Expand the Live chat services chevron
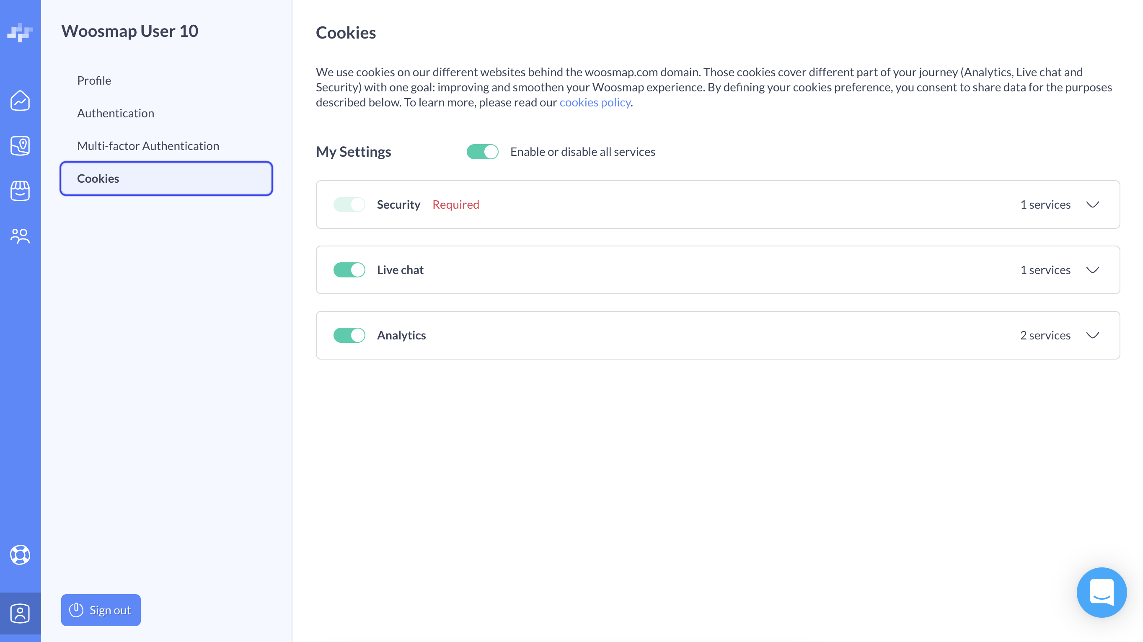 click(x=1092, y=270)
